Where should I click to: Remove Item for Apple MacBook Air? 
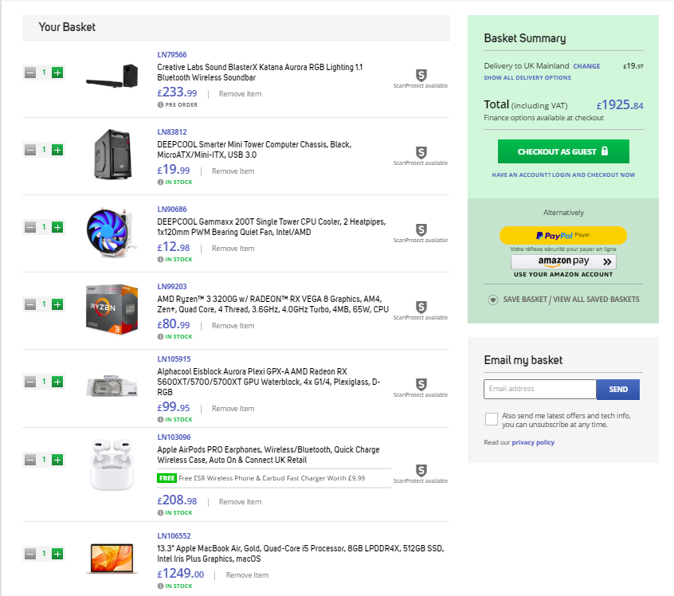pos(247,575)
